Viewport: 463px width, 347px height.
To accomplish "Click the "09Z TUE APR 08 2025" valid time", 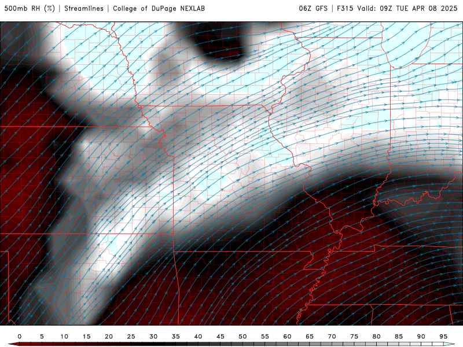I will point(418,9).
